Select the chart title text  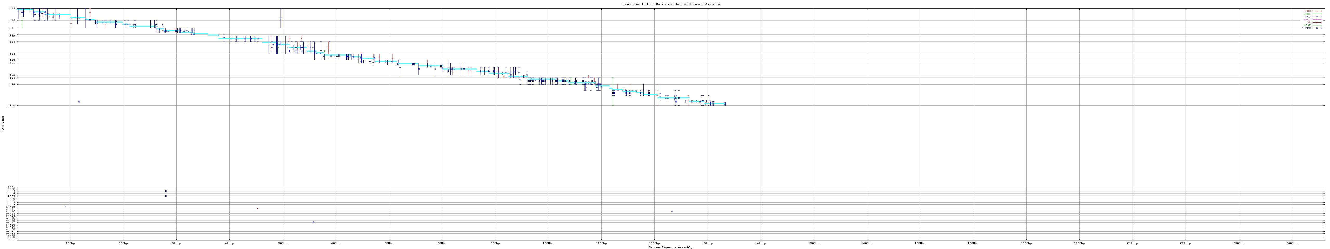(x=670, y=4)
